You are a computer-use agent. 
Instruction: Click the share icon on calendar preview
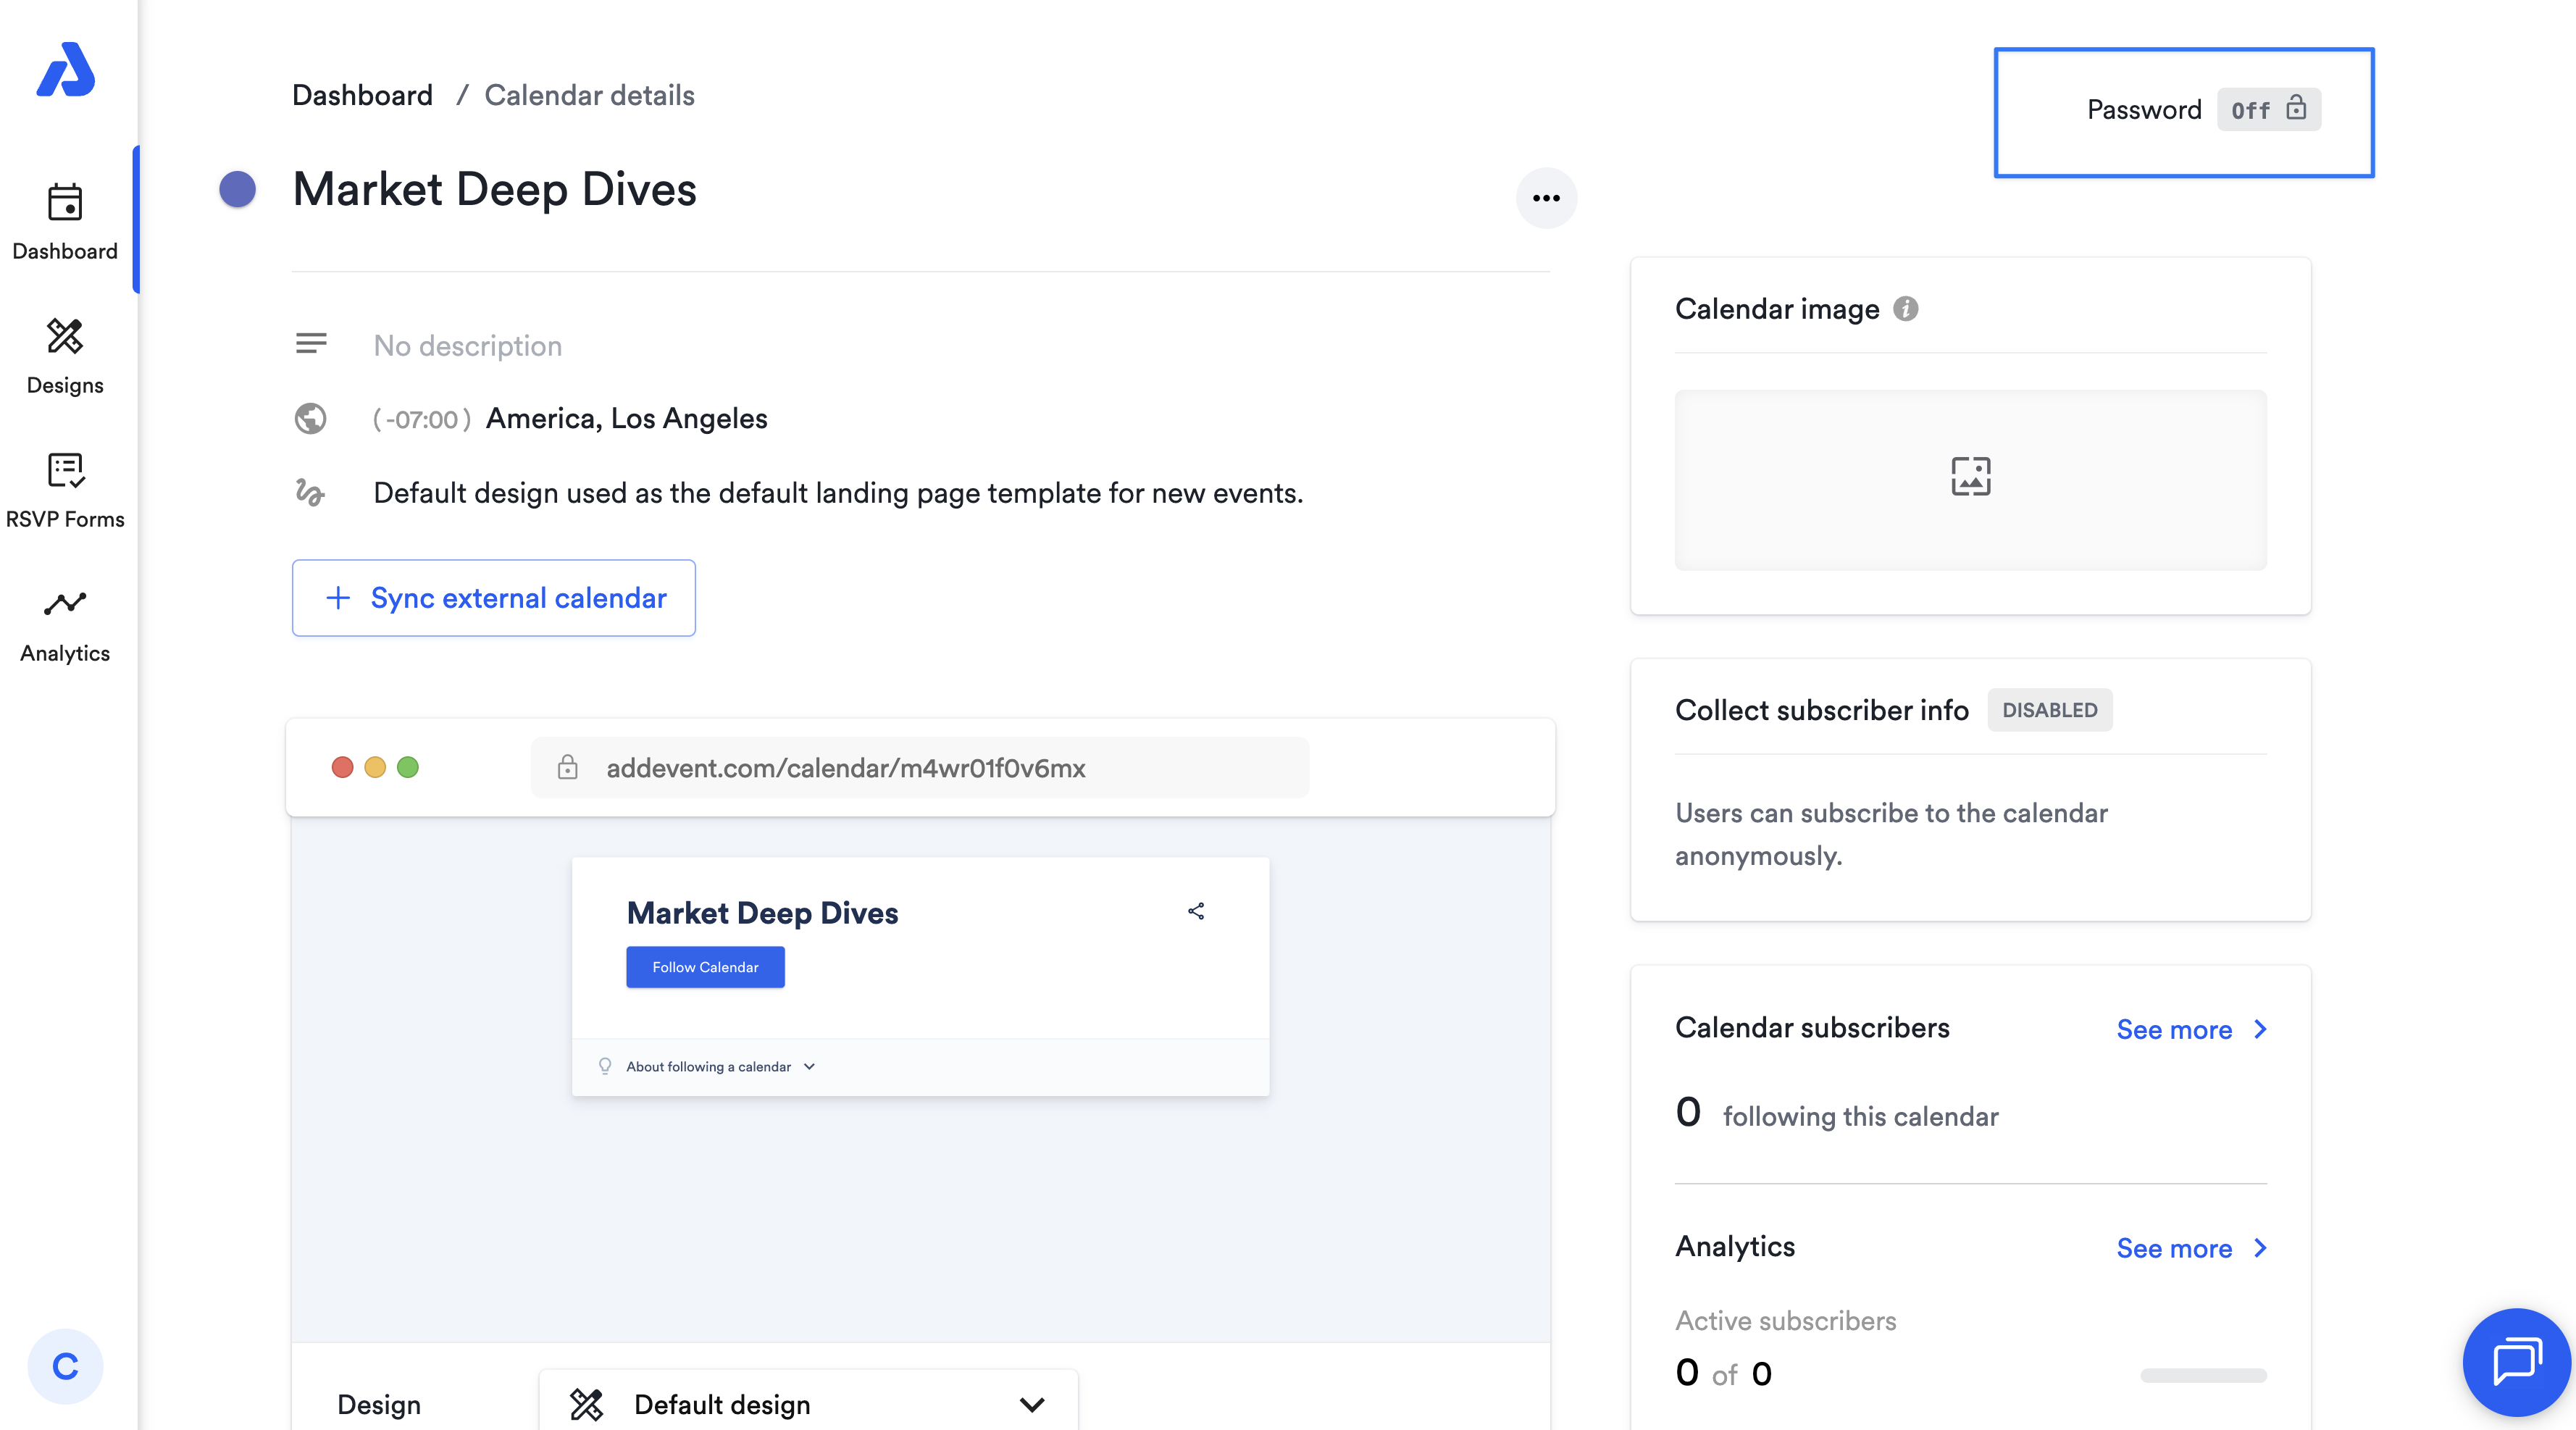pos(1196,911)
